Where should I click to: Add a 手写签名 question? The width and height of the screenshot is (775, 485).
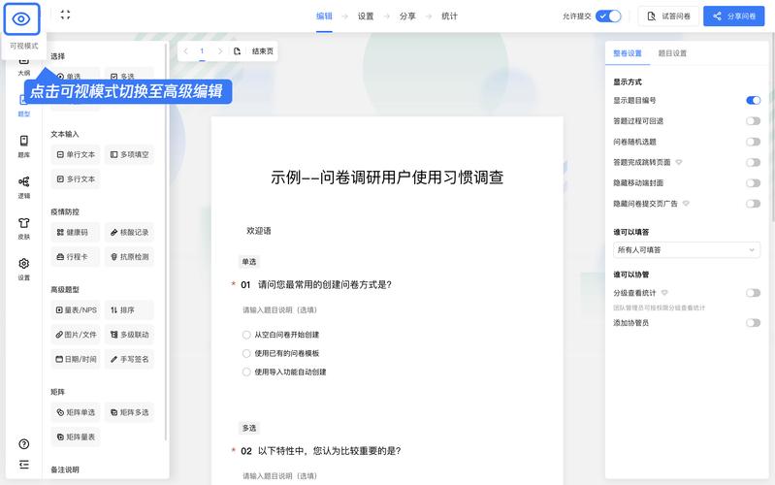click(x=129, y=359)
